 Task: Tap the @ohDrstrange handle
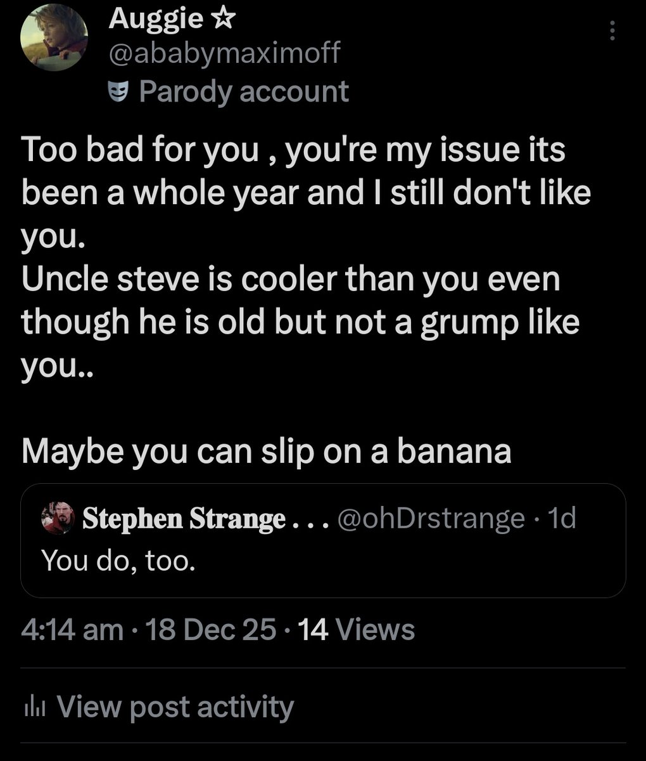pyautogui.click(x=431, y=519)
